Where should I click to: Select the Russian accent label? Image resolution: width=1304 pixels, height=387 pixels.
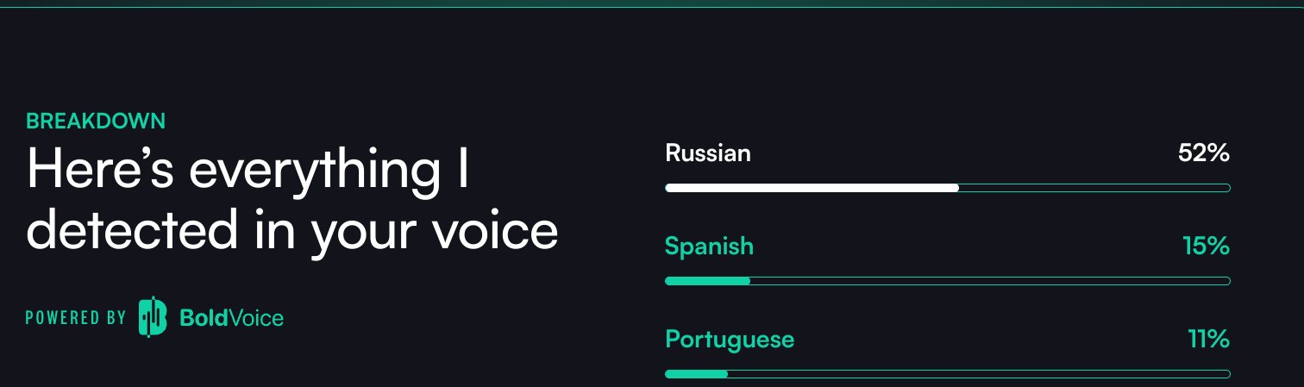[708, 153]
